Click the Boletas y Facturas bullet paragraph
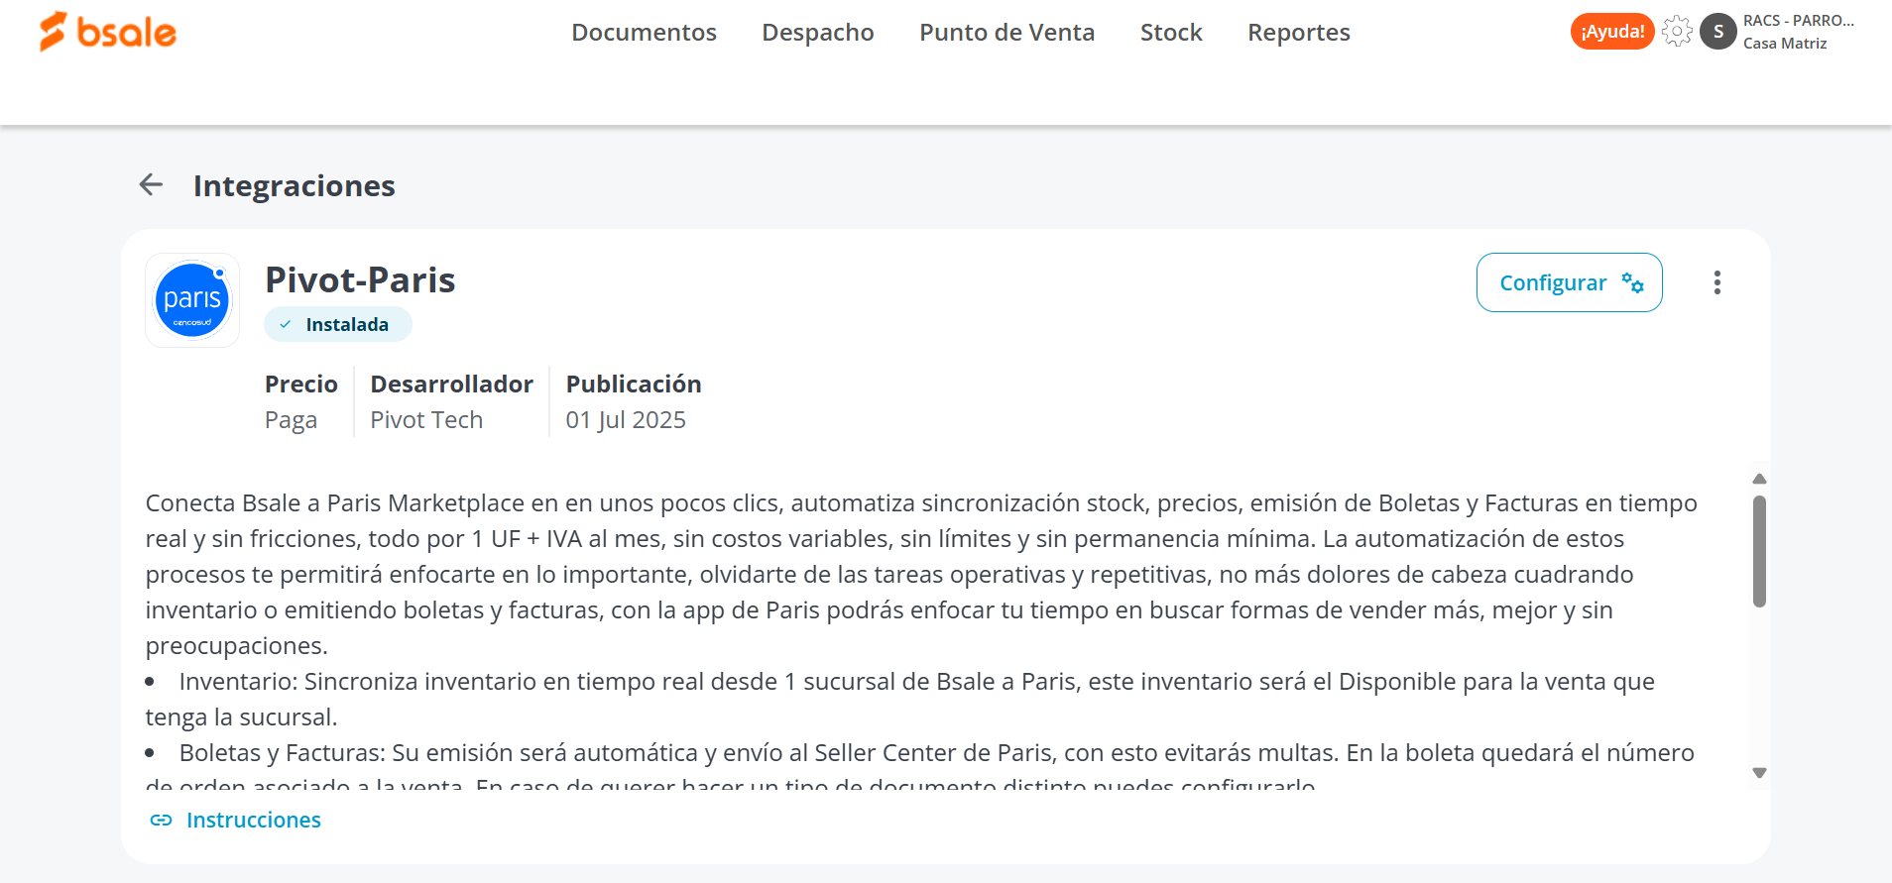Viewport: 1892px width, 883px height. click(x=920, y=770)
